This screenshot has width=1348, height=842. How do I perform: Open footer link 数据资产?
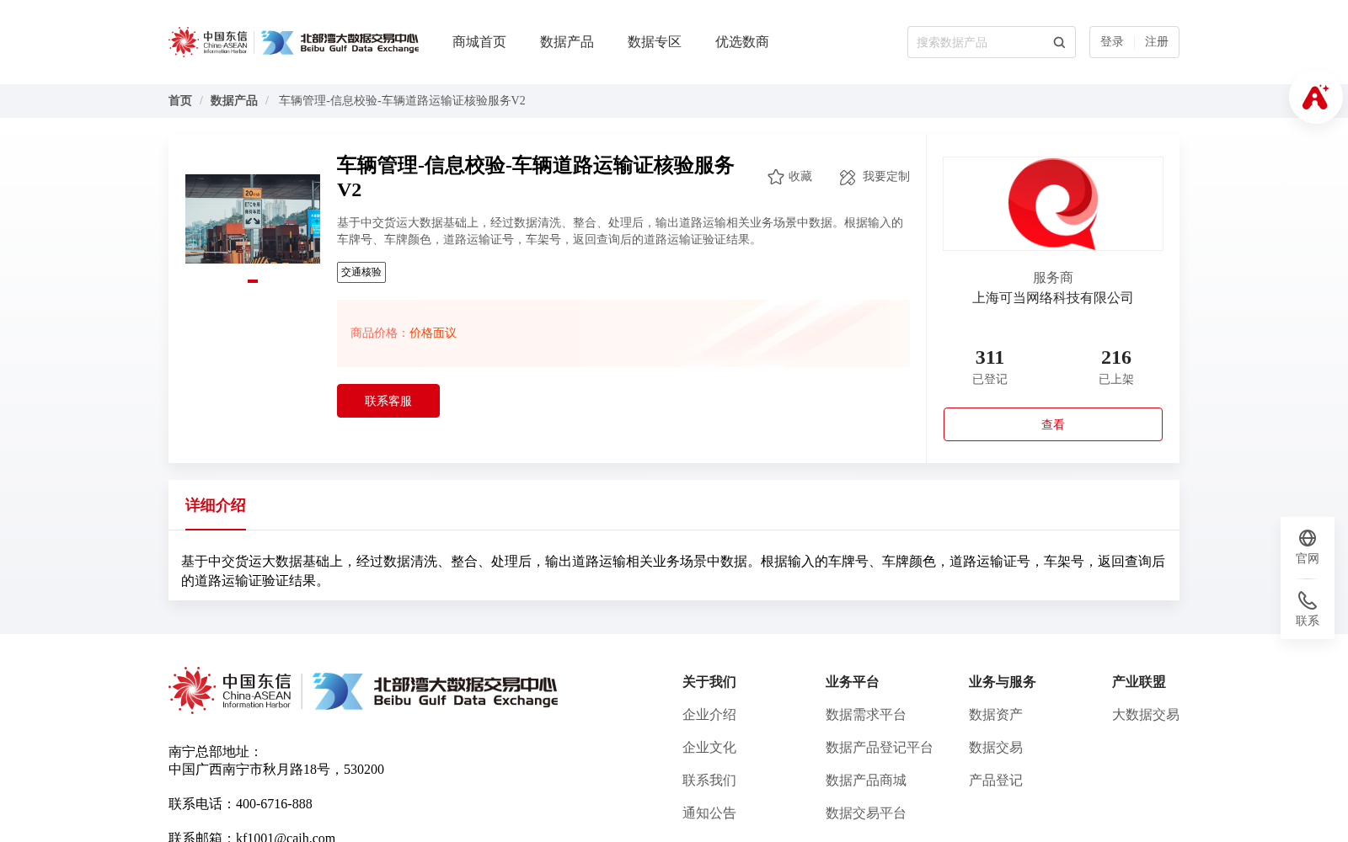[x=996, y=715]
